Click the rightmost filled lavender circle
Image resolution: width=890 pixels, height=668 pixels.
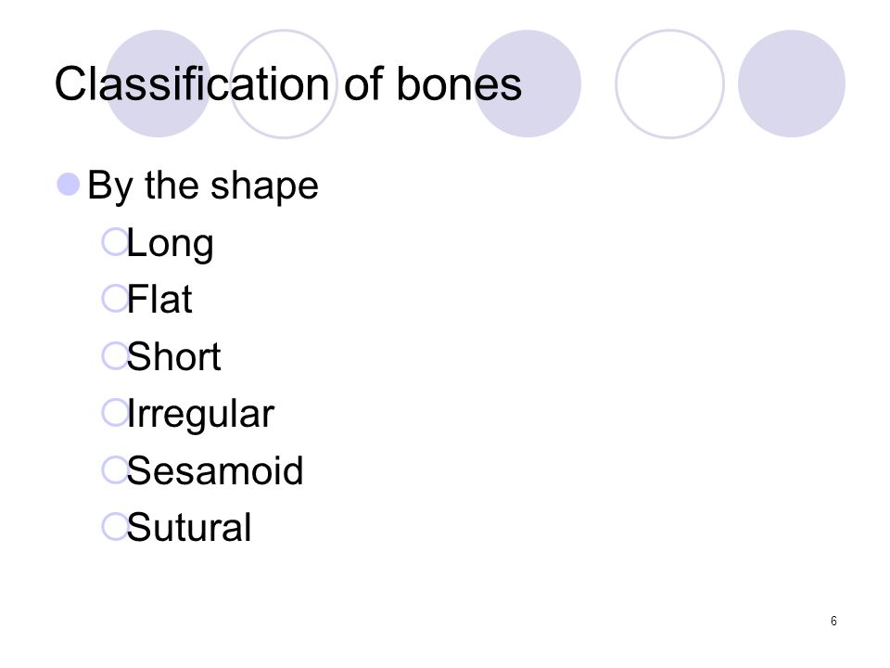792,83
